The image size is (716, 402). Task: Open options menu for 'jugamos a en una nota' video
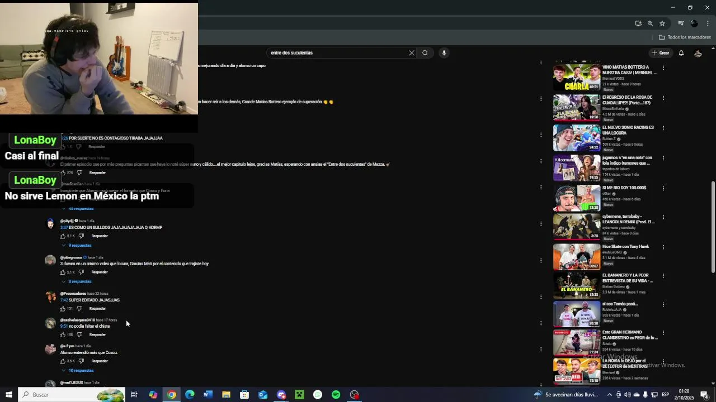(x=663, y=158)
